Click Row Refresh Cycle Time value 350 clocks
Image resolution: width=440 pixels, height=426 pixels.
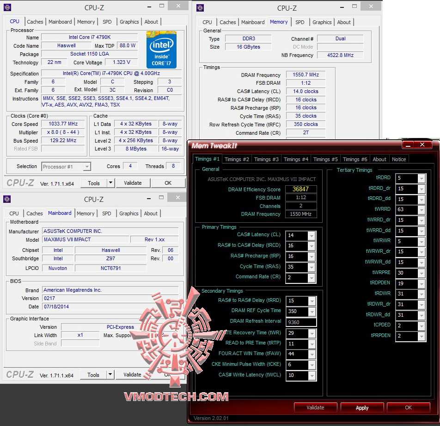(x=306, y=124)
